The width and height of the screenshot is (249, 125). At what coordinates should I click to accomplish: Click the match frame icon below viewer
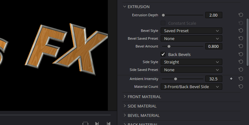pyautogui.click(x=85, y=123)
